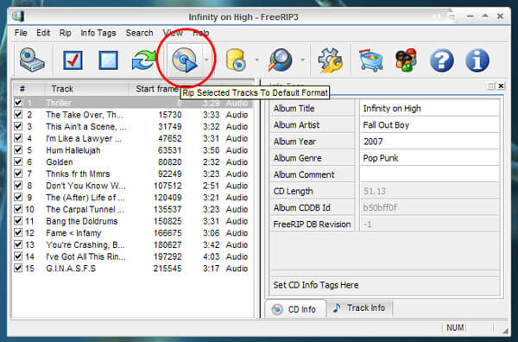Open the Edit menu
The height and width of the screenshot is (342, 518).
pyautogui.click(x=43, y=33)
